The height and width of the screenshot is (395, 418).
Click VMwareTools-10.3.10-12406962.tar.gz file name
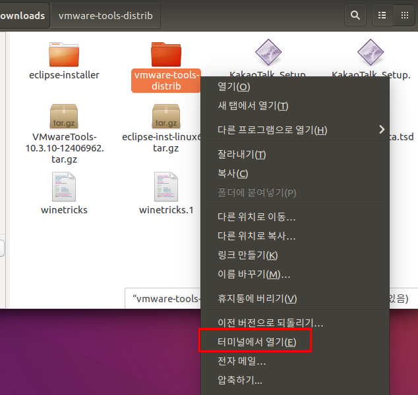coord(64,148)
